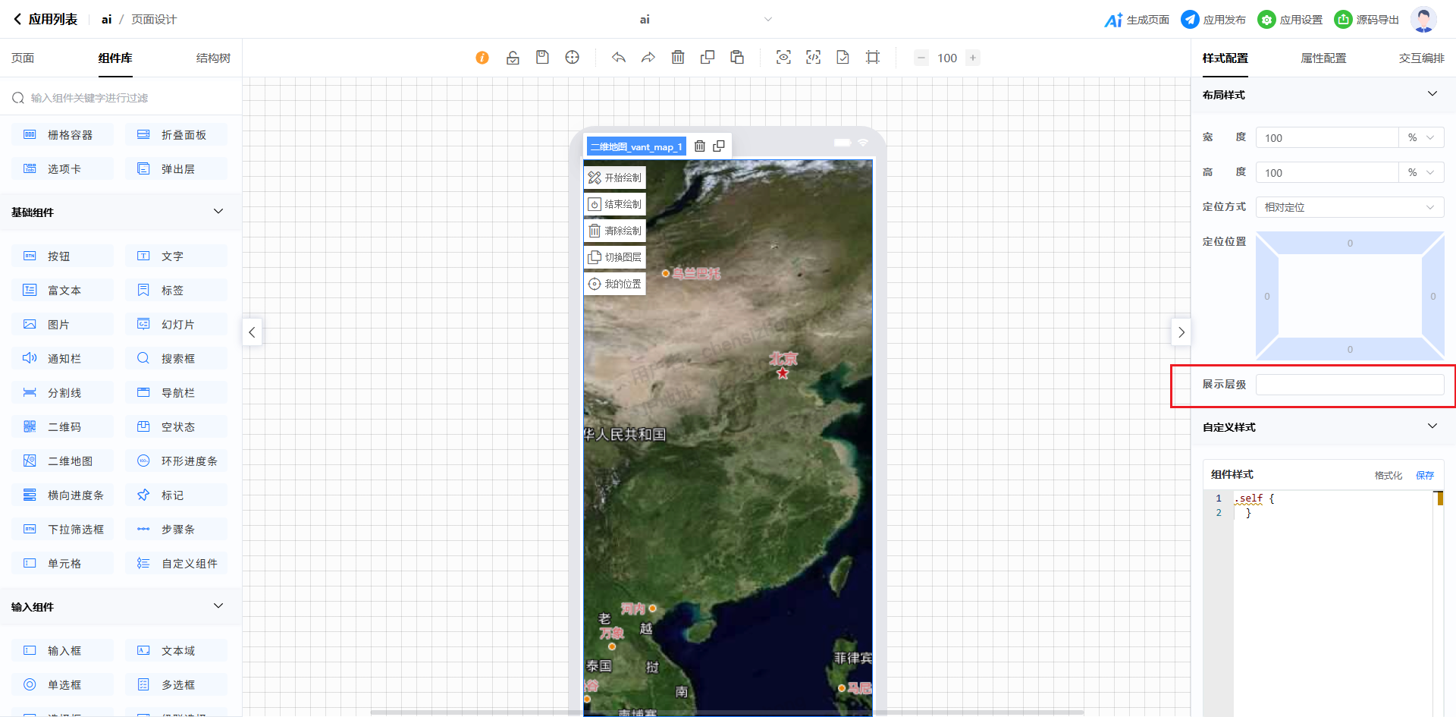This screenshot has height=717, width=1456.
Task: Click the unlock icon in toolbar
Action: (513, 58)
